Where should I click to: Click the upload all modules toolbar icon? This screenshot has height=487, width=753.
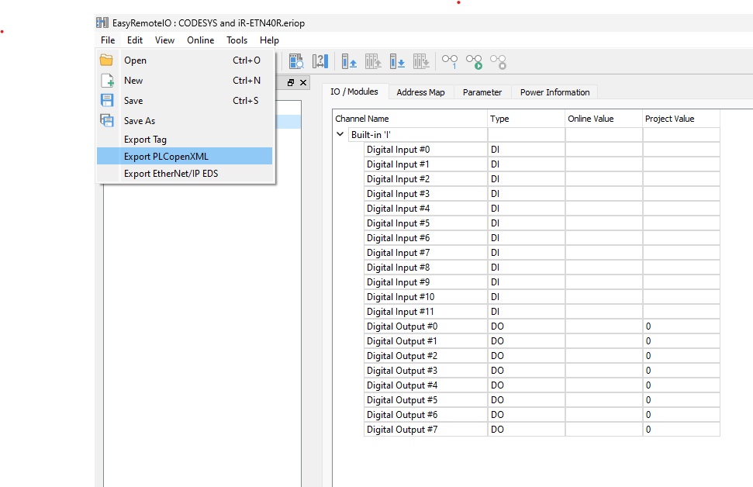pos(373,61)
